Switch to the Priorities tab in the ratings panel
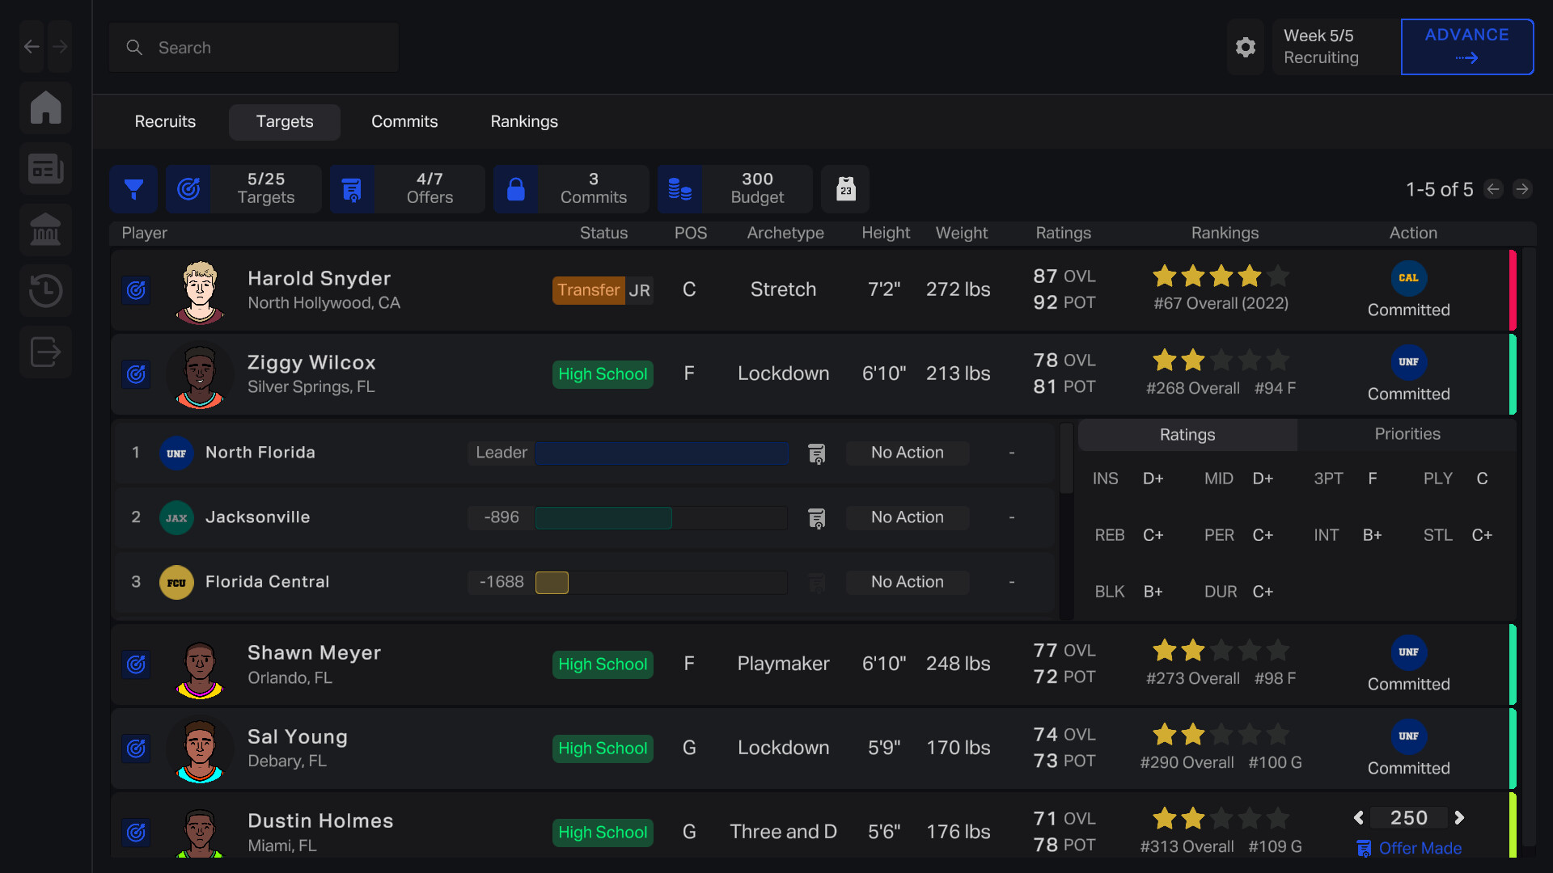1553x873 pixels. click(1406, 434)
